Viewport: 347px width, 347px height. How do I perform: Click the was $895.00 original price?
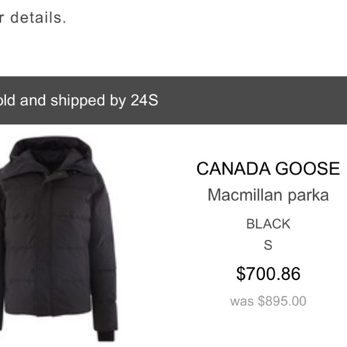268,301
